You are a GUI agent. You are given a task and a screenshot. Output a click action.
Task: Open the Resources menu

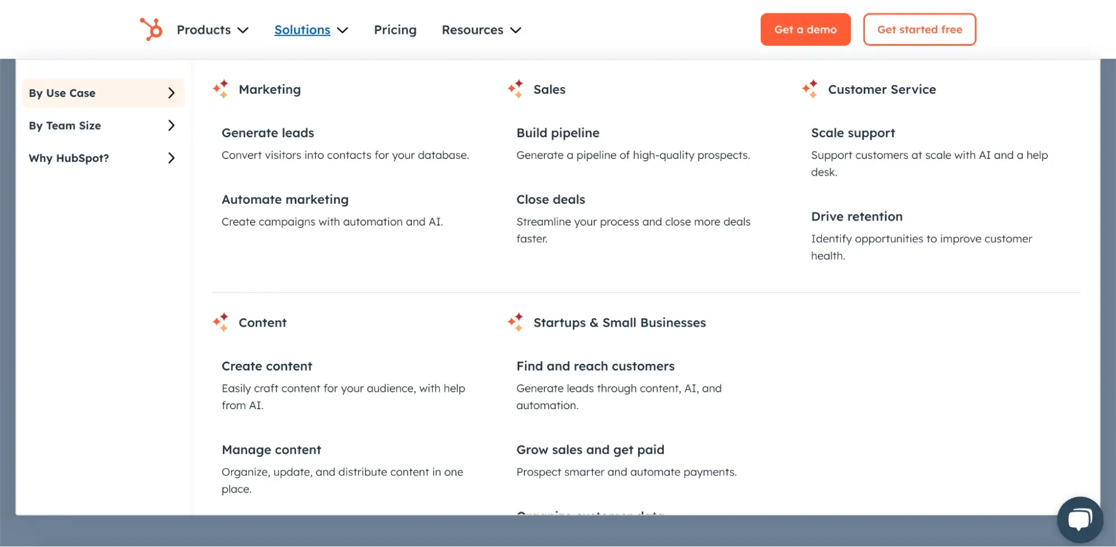[472, 30]
